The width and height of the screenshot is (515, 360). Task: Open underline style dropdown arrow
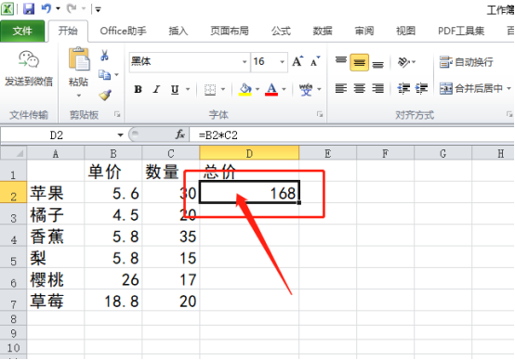pyautogui.click(x=188, y=89)
